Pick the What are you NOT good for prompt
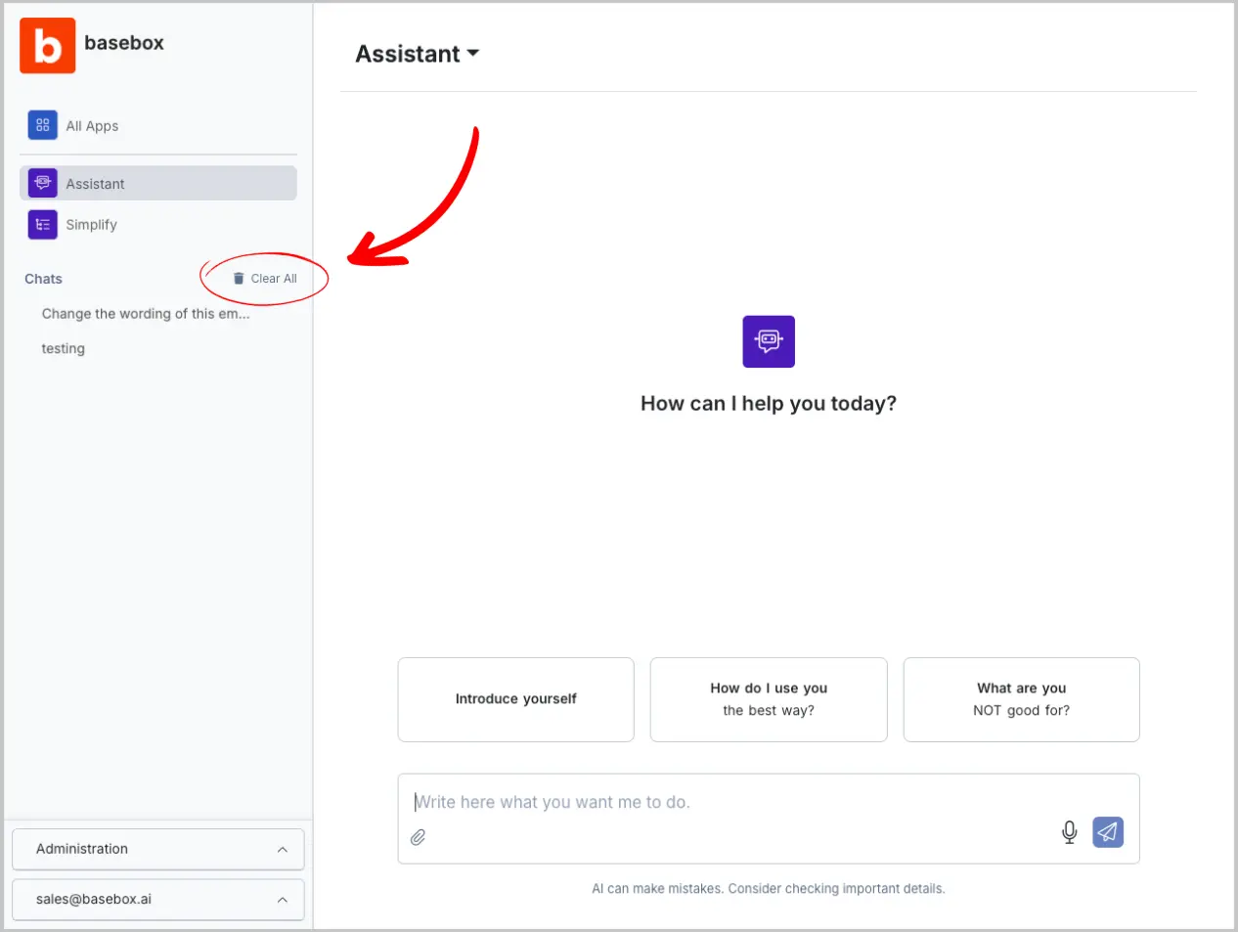 [x=1021, y=699]
